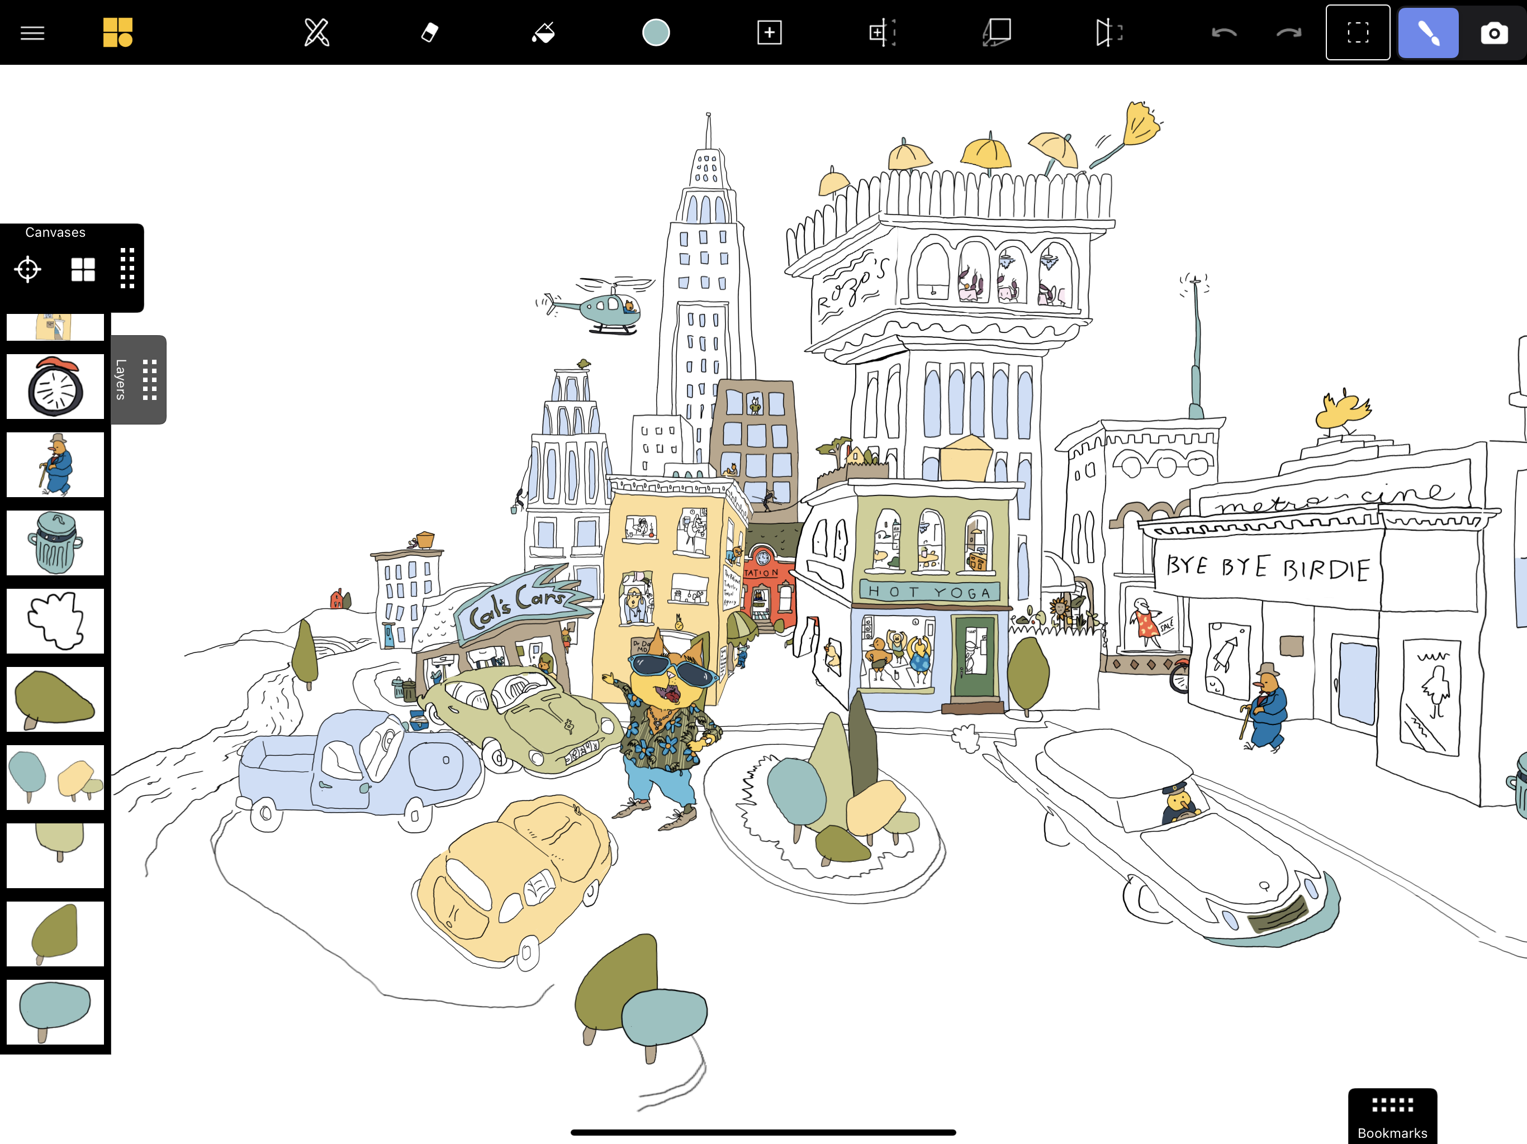Click the crosshair locate canvas icon
Screen dimensions: 1527x1144
tap(27, 269)
